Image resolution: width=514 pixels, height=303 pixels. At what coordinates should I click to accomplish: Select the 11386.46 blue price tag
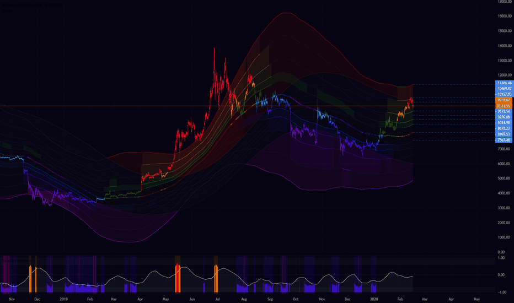[504, 83]
